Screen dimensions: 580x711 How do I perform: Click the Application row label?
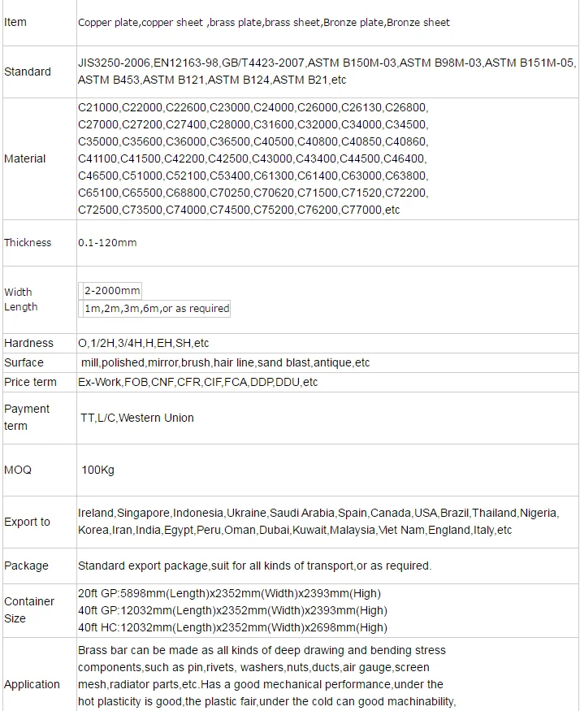point(32,684)
